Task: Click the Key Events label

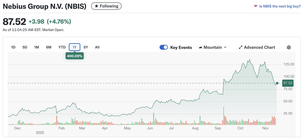Action: (x=181, y=47)
